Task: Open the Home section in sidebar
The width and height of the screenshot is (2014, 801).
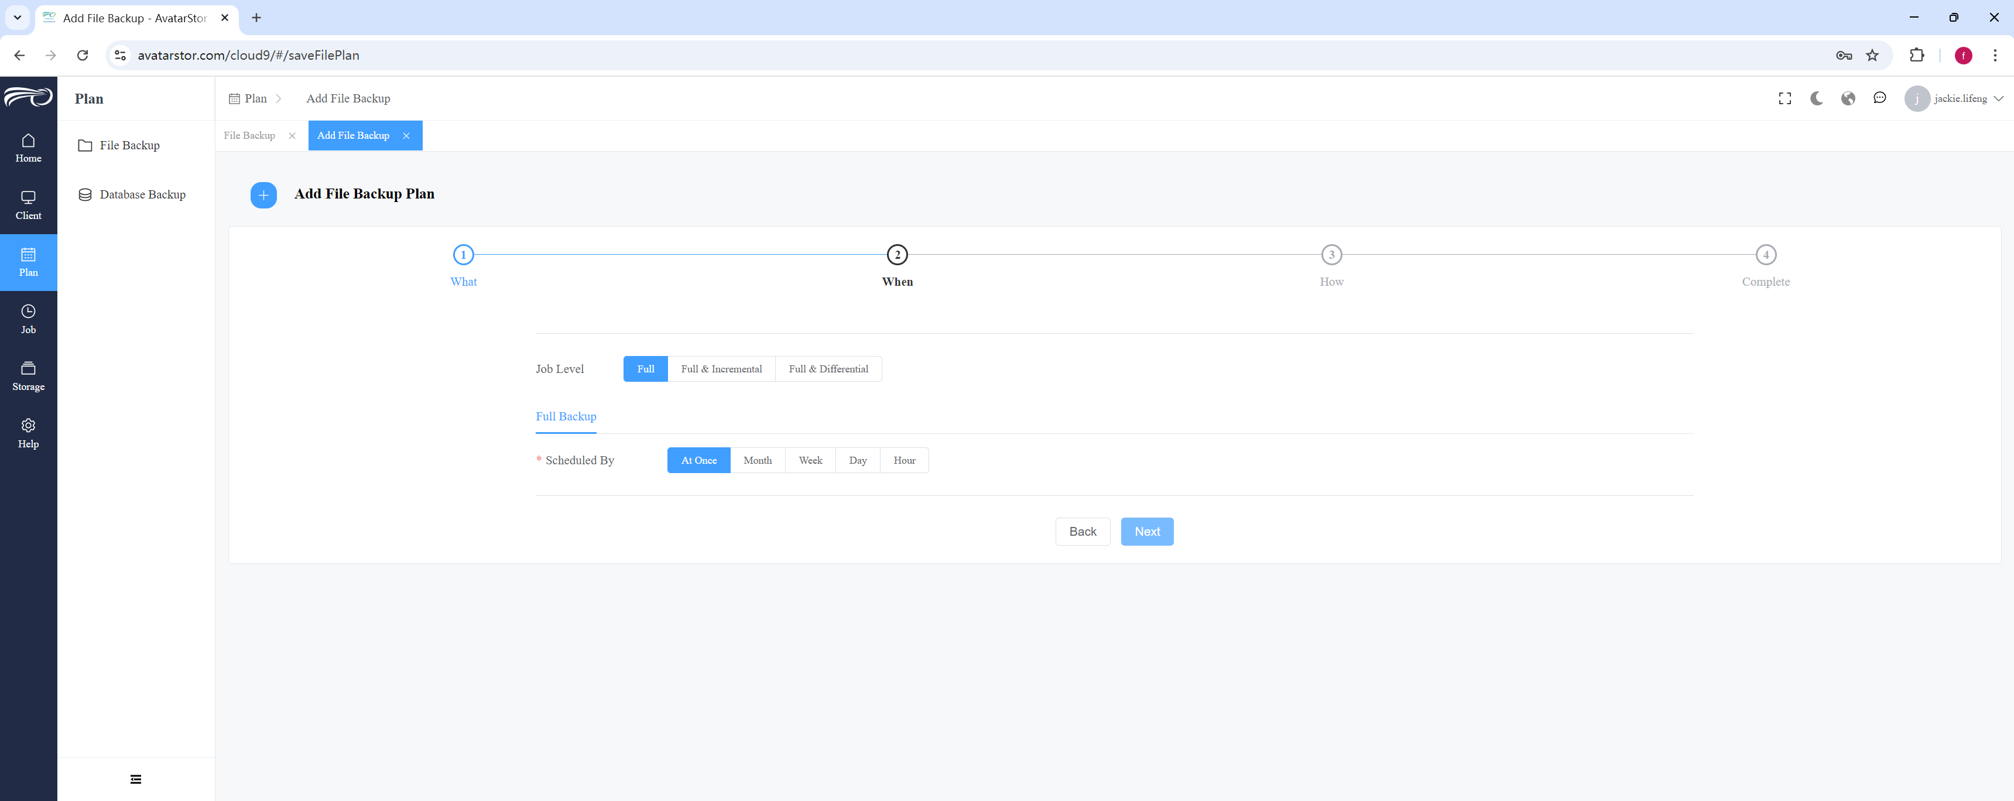Action: point(28,148)
